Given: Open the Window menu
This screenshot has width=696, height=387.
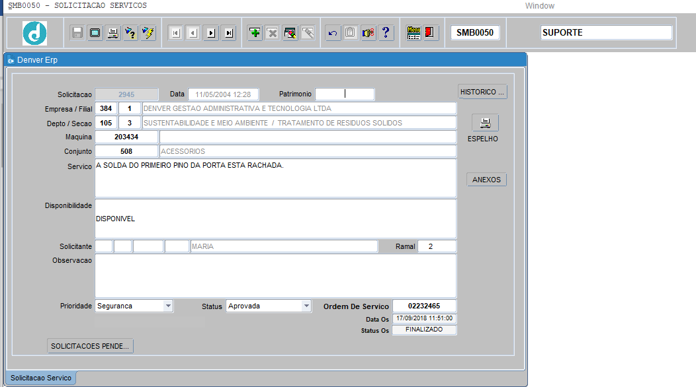Looking at the screenshot, I should pyautogui.click(x=540, y=6).
